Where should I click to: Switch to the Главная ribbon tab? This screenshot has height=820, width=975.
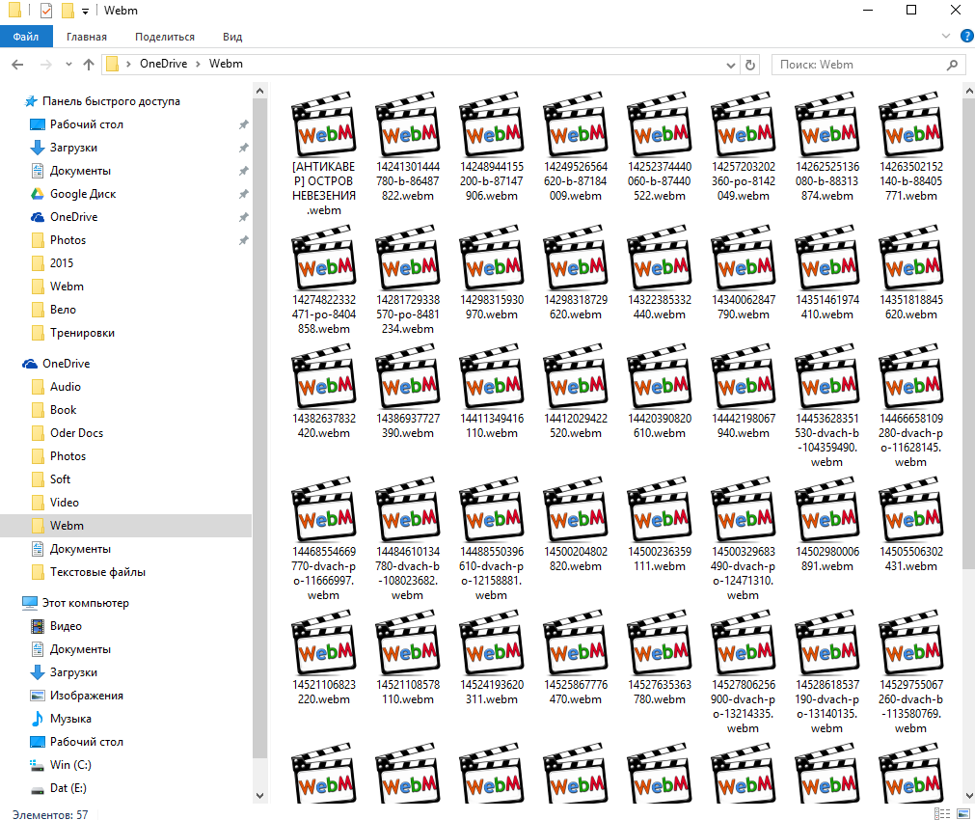[87, 37]
